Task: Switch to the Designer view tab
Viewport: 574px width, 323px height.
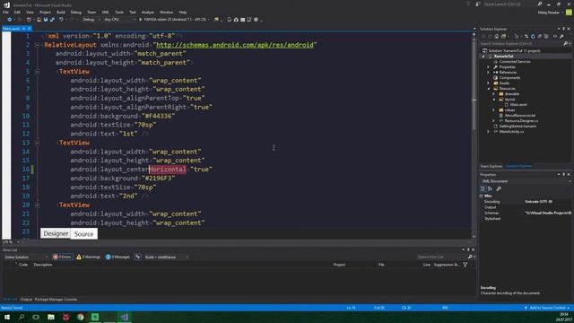Action: point(56,233)
